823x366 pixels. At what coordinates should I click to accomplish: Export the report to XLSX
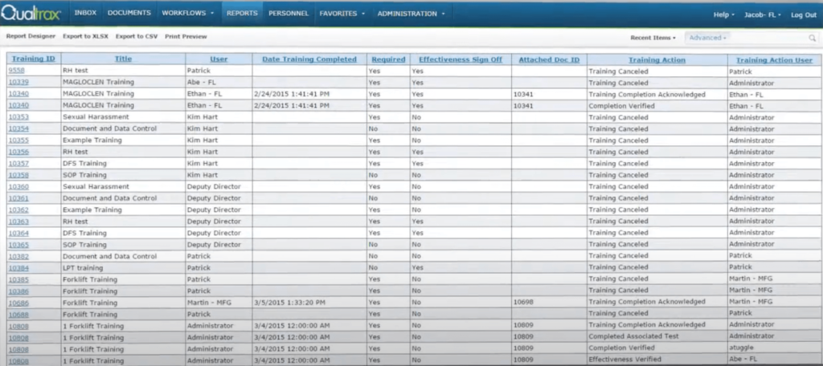point(85,37)
